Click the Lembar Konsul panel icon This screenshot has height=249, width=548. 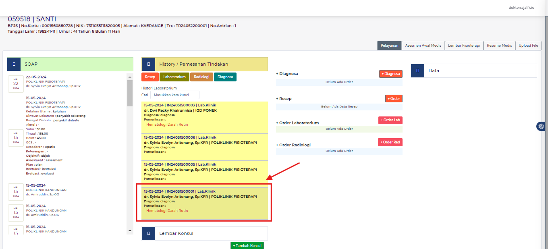(x=148, y=233)
